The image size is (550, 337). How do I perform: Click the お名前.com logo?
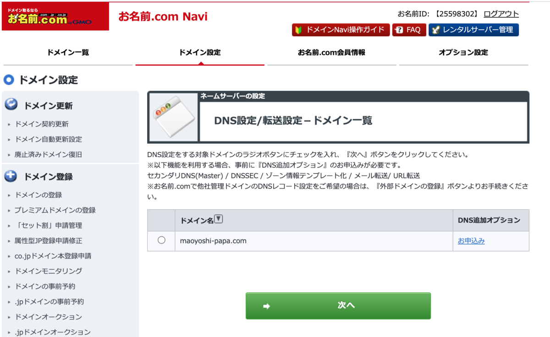(55, 16)
